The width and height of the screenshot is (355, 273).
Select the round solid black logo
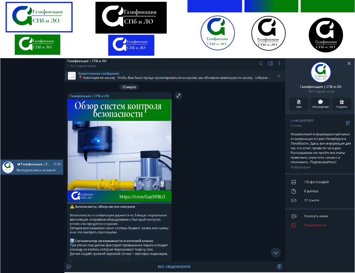tap(326, 35)
